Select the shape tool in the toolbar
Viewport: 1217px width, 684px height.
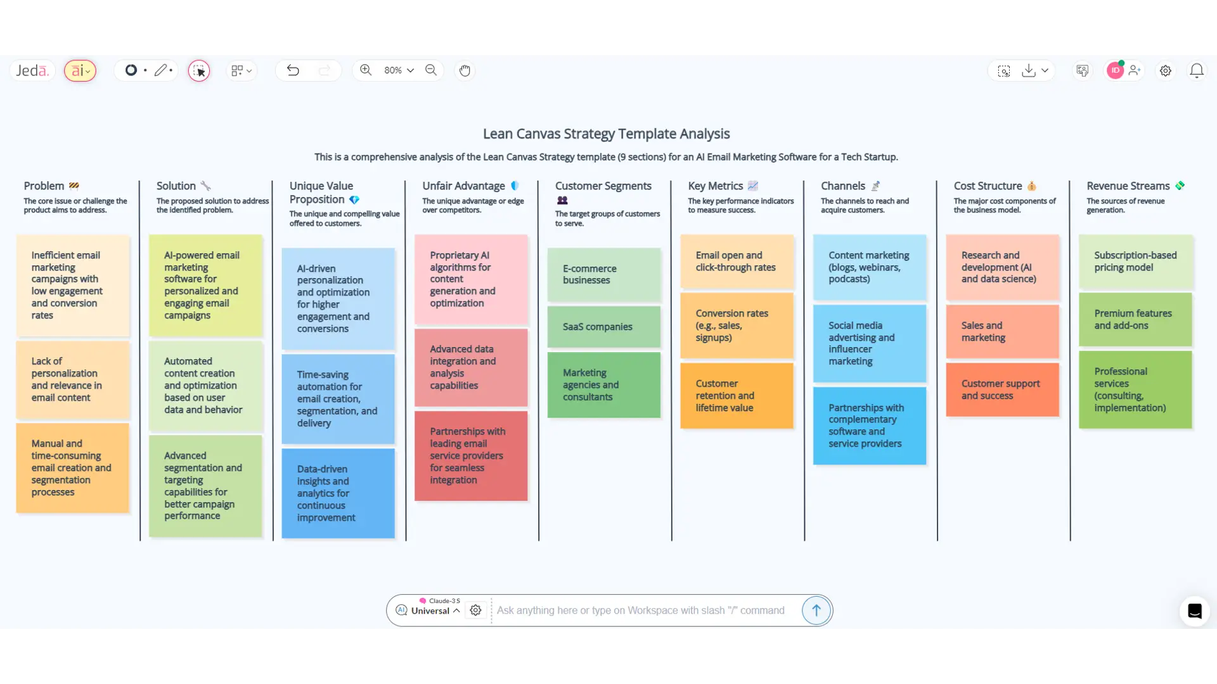pos(132,70)
